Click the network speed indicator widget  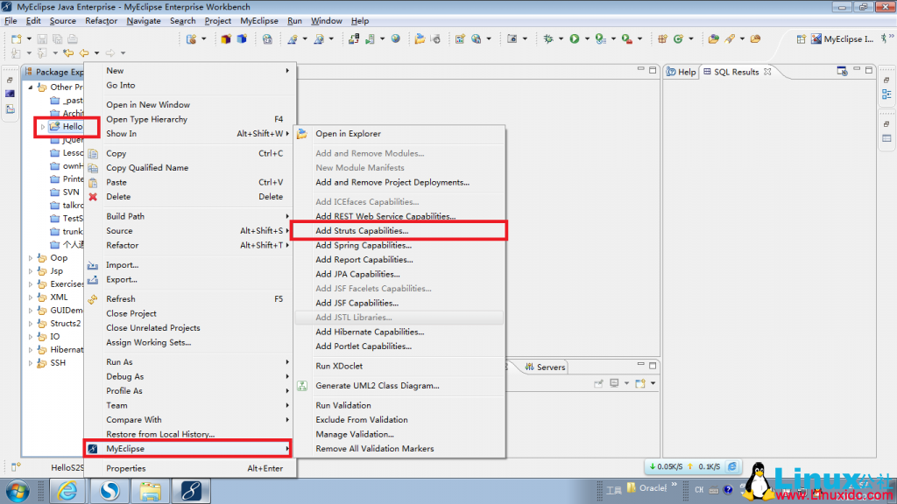[x=694, y=466]
